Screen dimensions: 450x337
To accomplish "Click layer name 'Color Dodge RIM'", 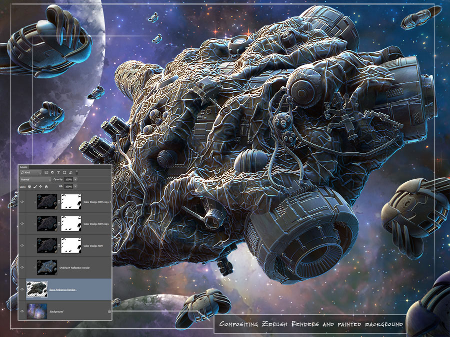I will [x=93, y=246].
